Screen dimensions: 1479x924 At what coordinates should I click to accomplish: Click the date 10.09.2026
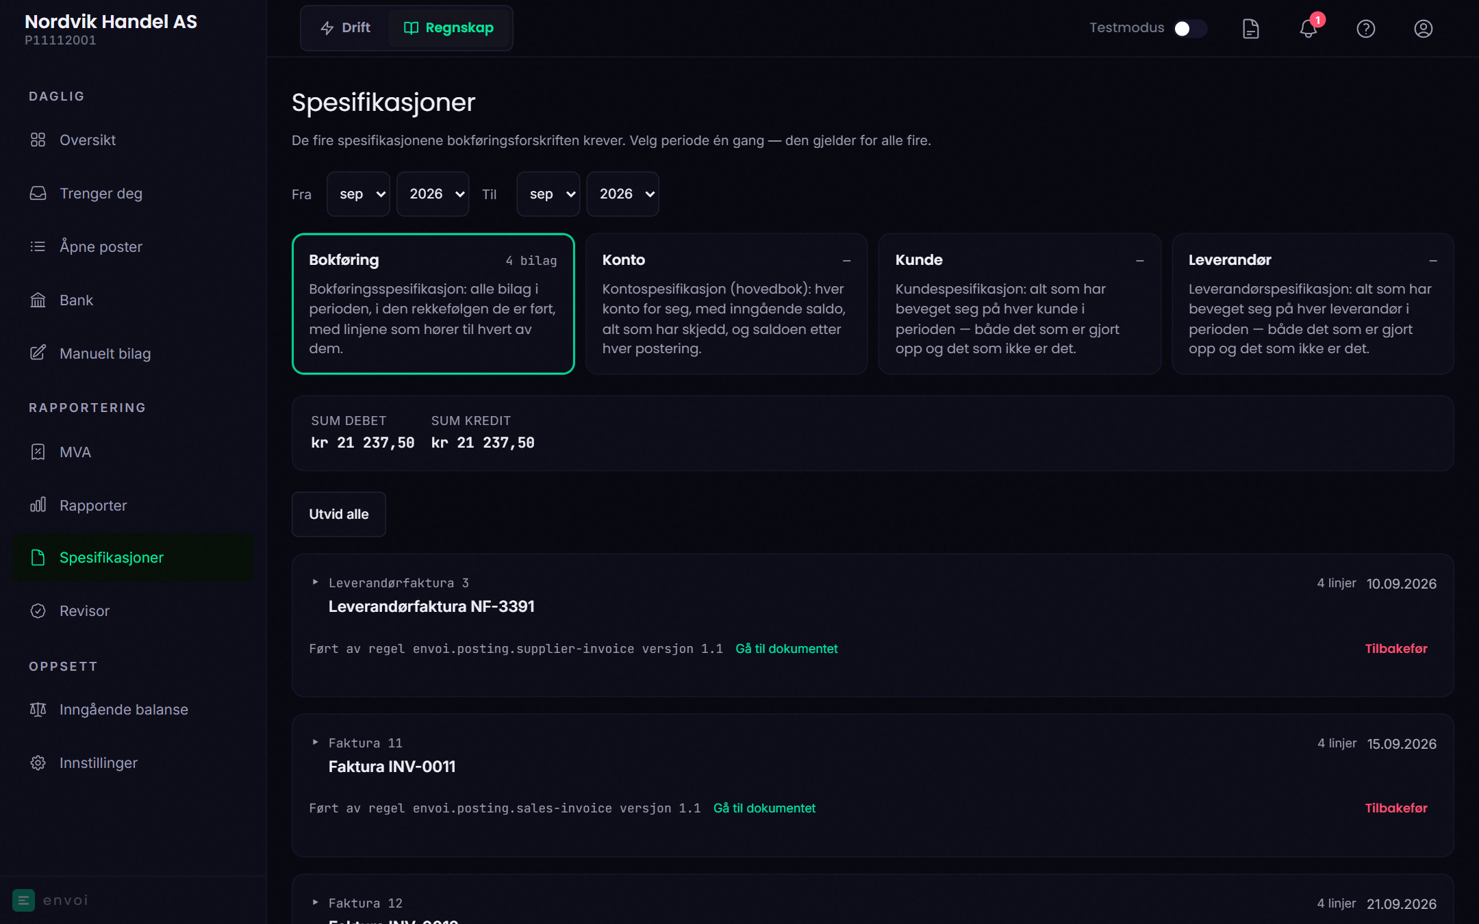click(1401, 584)
